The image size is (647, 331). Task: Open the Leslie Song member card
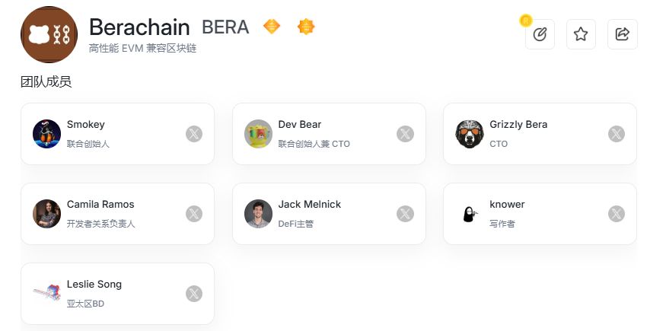pos(117,294)
